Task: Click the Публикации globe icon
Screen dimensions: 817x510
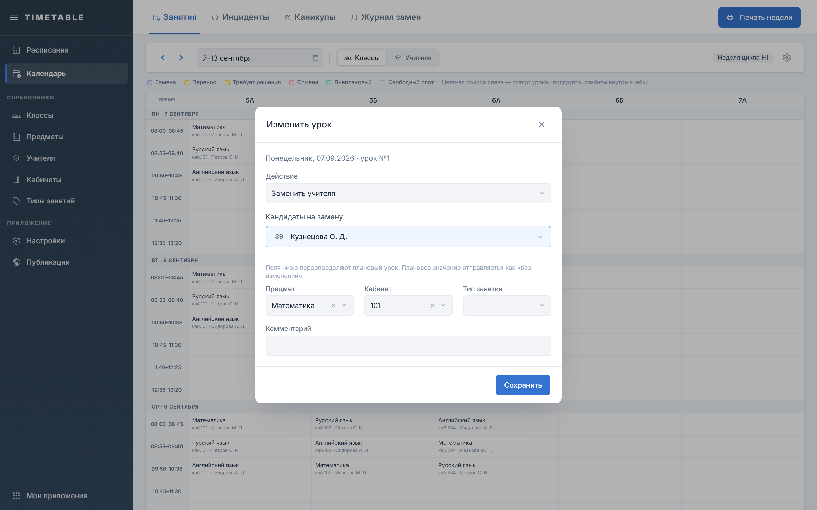Action: 16,262
